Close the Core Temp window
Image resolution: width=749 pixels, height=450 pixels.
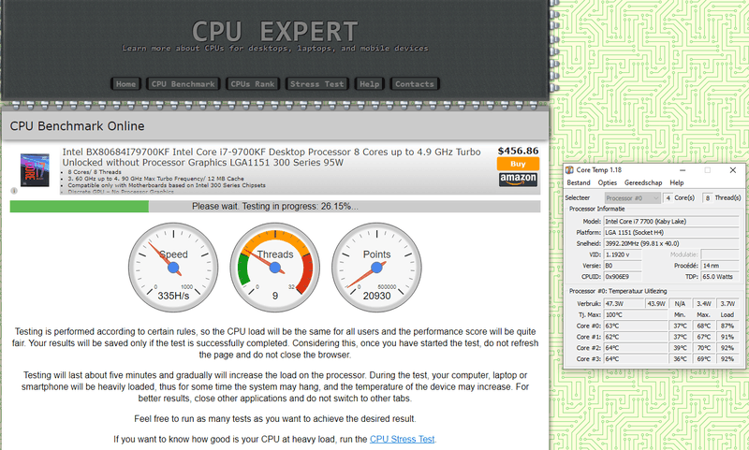(733, 170)
